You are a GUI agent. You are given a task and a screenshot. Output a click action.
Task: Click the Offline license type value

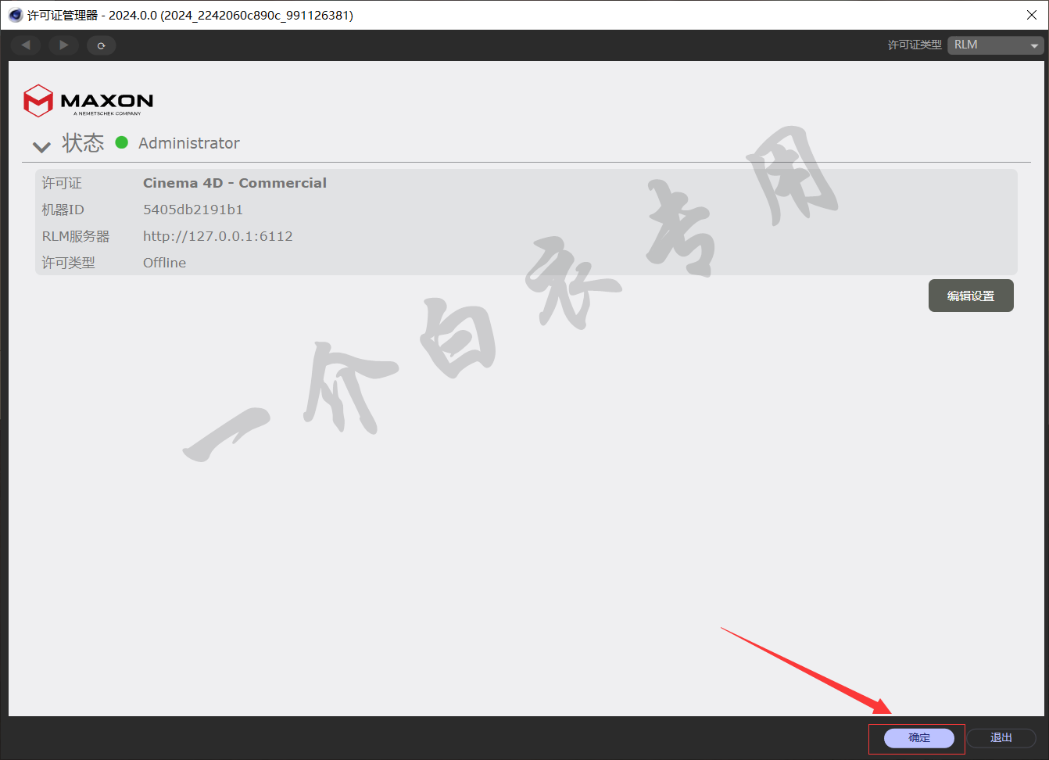point(164,263)
